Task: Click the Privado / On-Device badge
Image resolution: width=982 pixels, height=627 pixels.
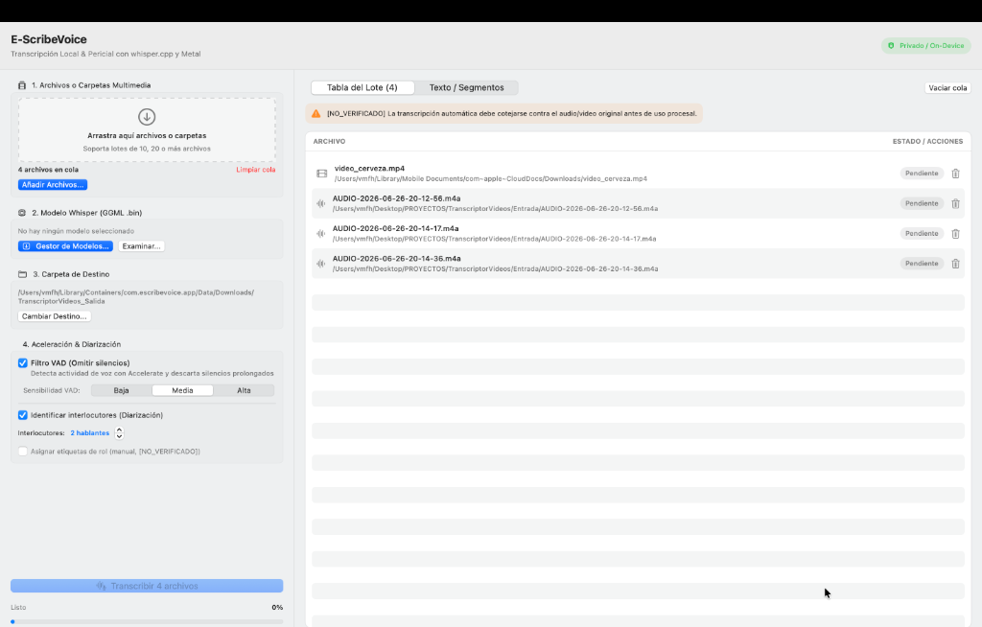Action: point(926,46)
